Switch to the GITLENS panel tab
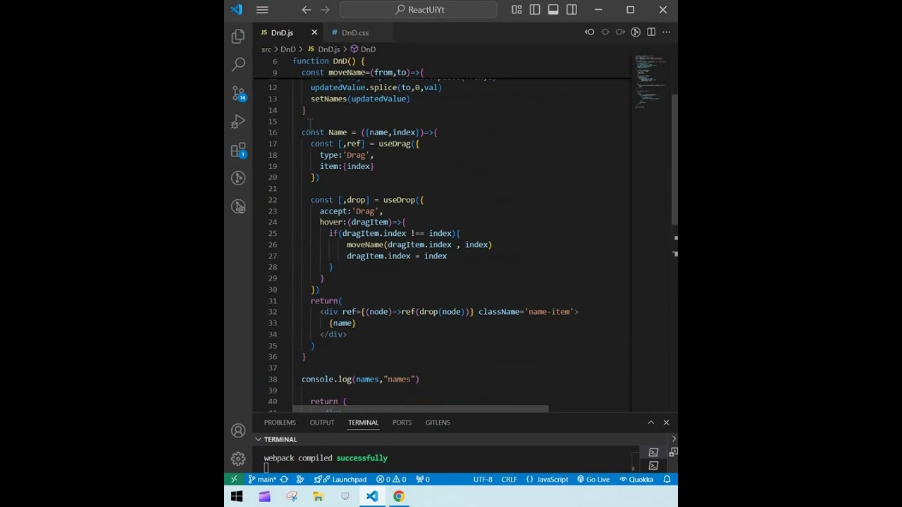Image resolution: width=902 pixels, height=507 pixels. [x=438, y=423]
